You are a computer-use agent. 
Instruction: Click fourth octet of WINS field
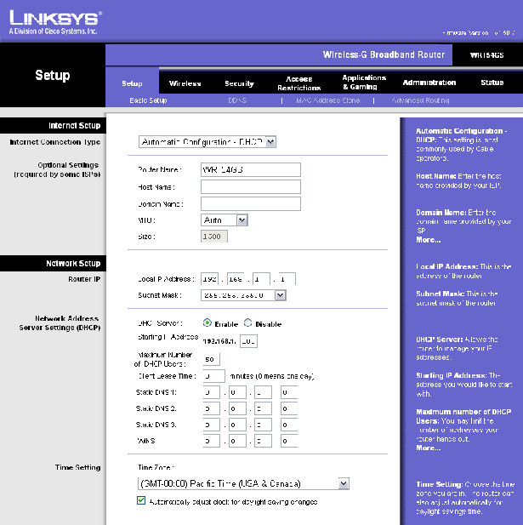(289, 441)
